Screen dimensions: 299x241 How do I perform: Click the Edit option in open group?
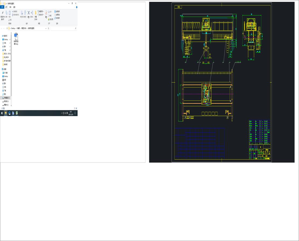pos(50,16)
